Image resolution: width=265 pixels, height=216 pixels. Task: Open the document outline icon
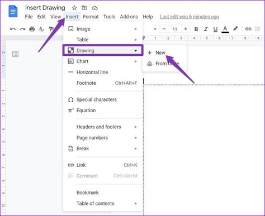pyautogui.click(x=15, y=54)
